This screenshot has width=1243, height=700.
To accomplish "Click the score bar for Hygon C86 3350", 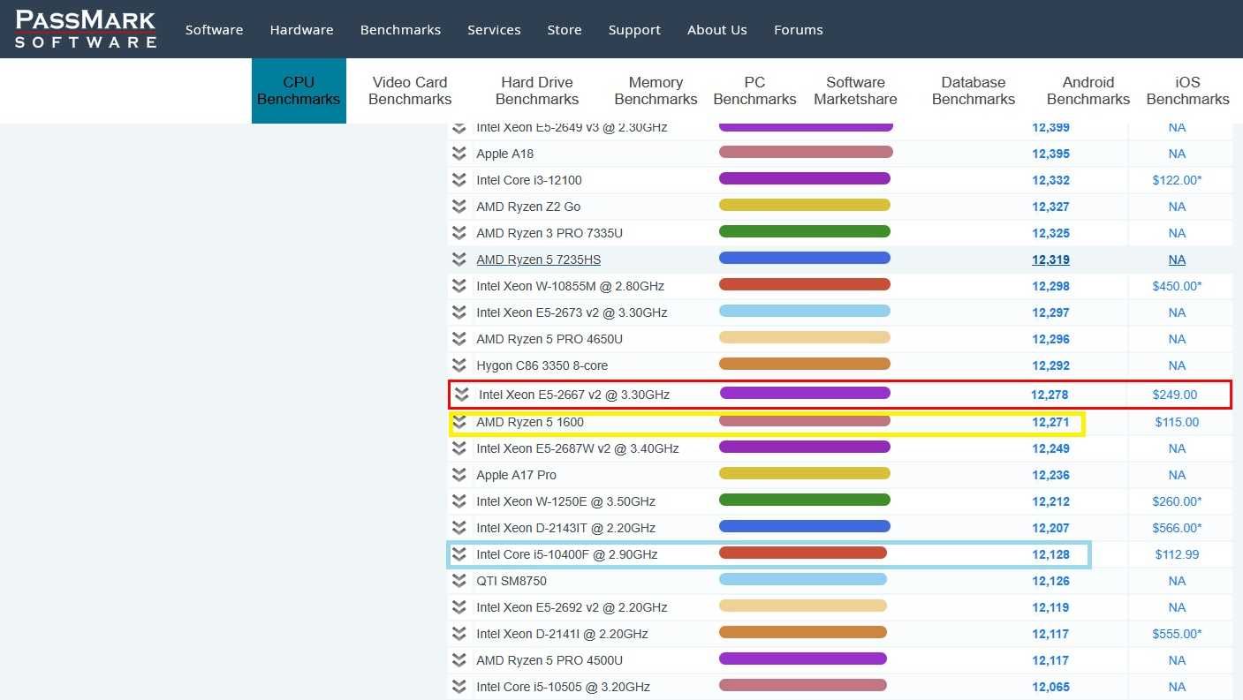I will pos(805,365).
